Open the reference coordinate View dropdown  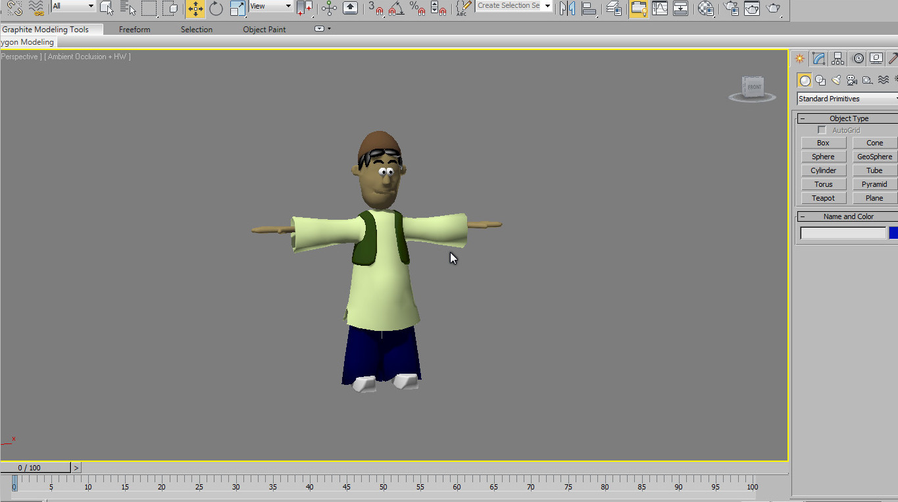(270, 6)
